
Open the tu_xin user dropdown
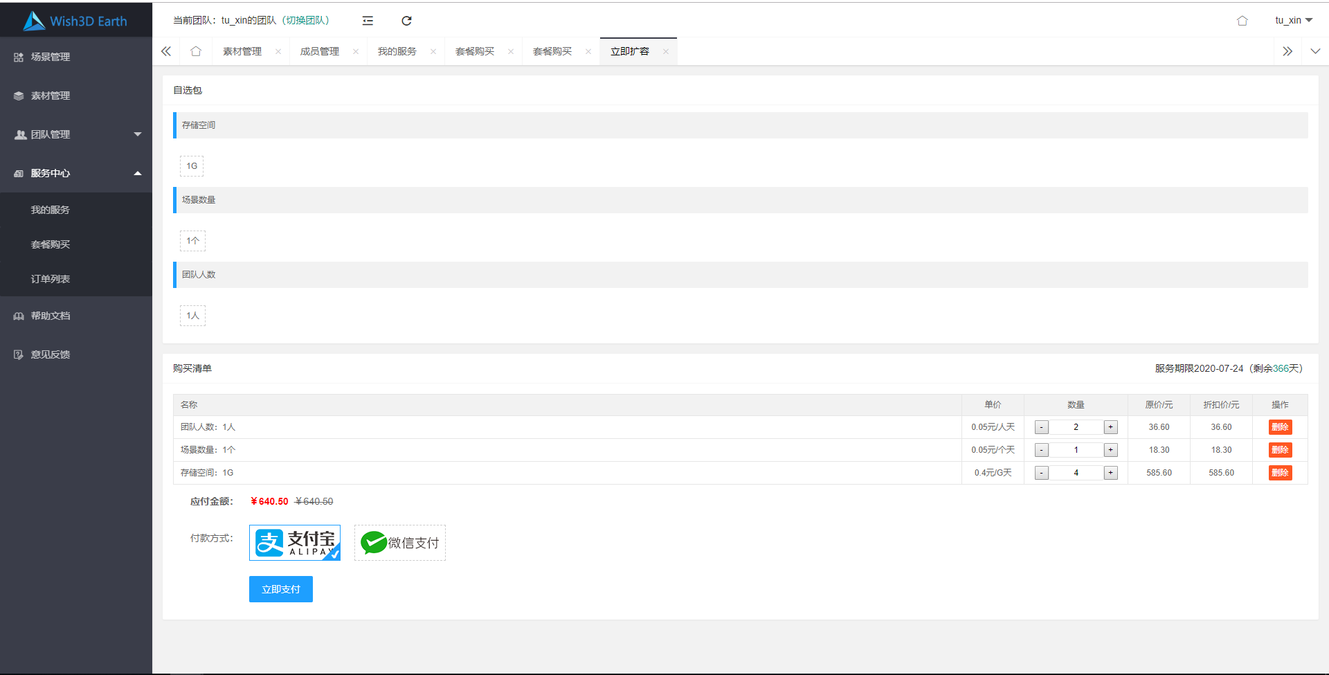pos(1293,21)
